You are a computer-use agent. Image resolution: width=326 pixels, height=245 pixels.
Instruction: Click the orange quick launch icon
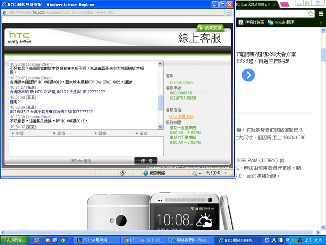48,240
